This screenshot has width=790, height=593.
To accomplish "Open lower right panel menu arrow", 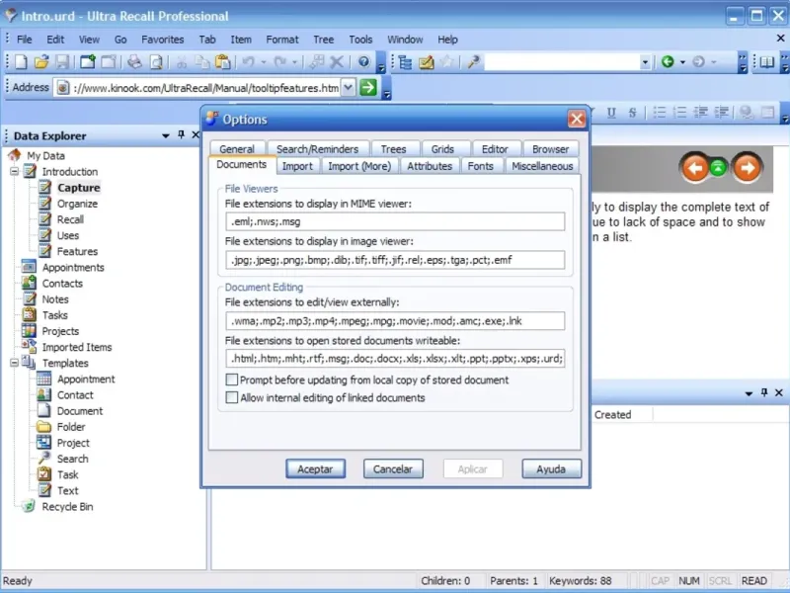I will (x=749, y=393).
